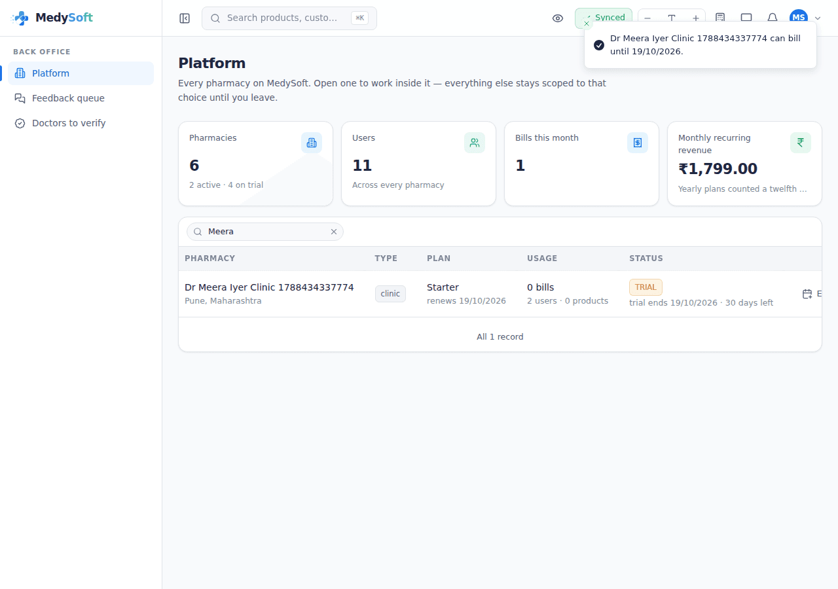Image resolution: width=838 pixels, height=589 pixels.
Task: Click the billing toast message text
Action: (x=705, y=45)
